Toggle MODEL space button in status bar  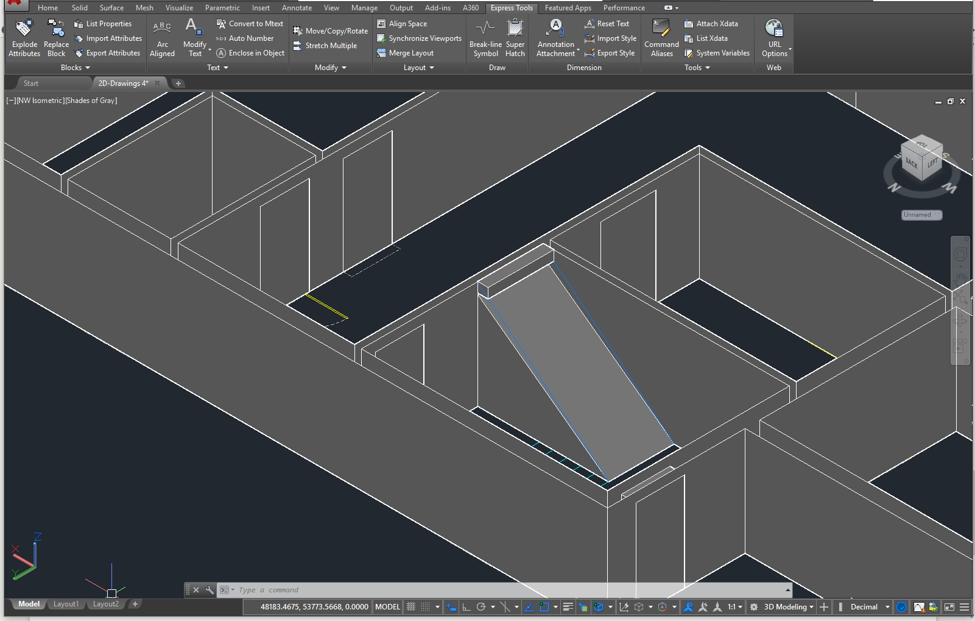pyautogui.click(x=387, y=607)
